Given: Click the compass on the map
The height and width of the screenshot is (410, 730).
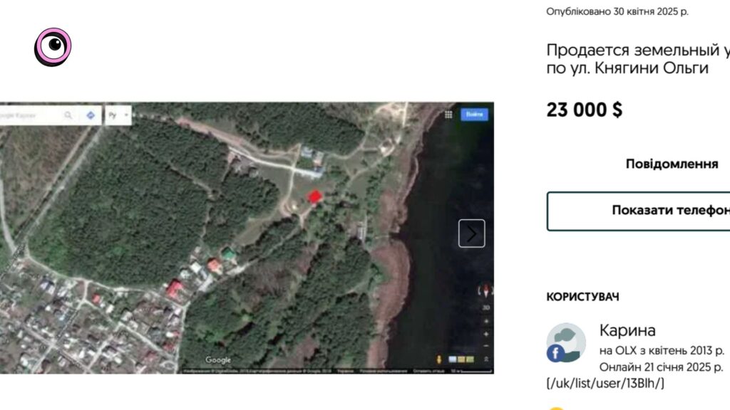Looking at the screenshot, I should click(x=485, y=291).
